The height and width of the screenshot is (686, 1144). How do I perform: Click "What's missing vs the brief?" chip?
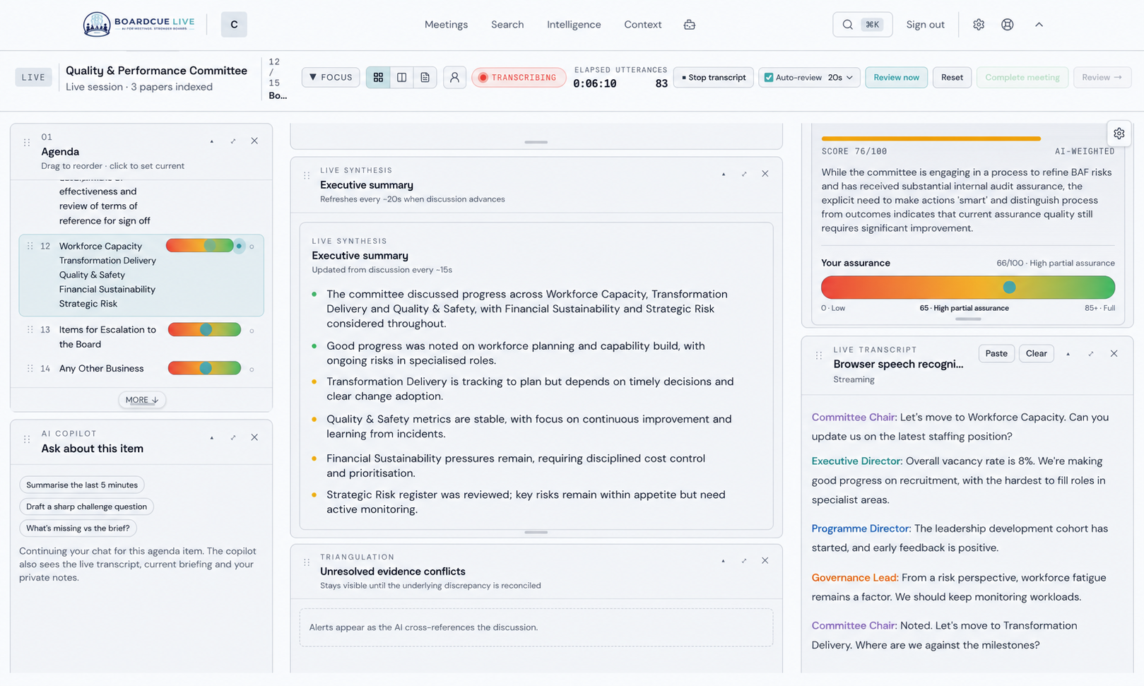pyautogui.click(x=78, y=528)
